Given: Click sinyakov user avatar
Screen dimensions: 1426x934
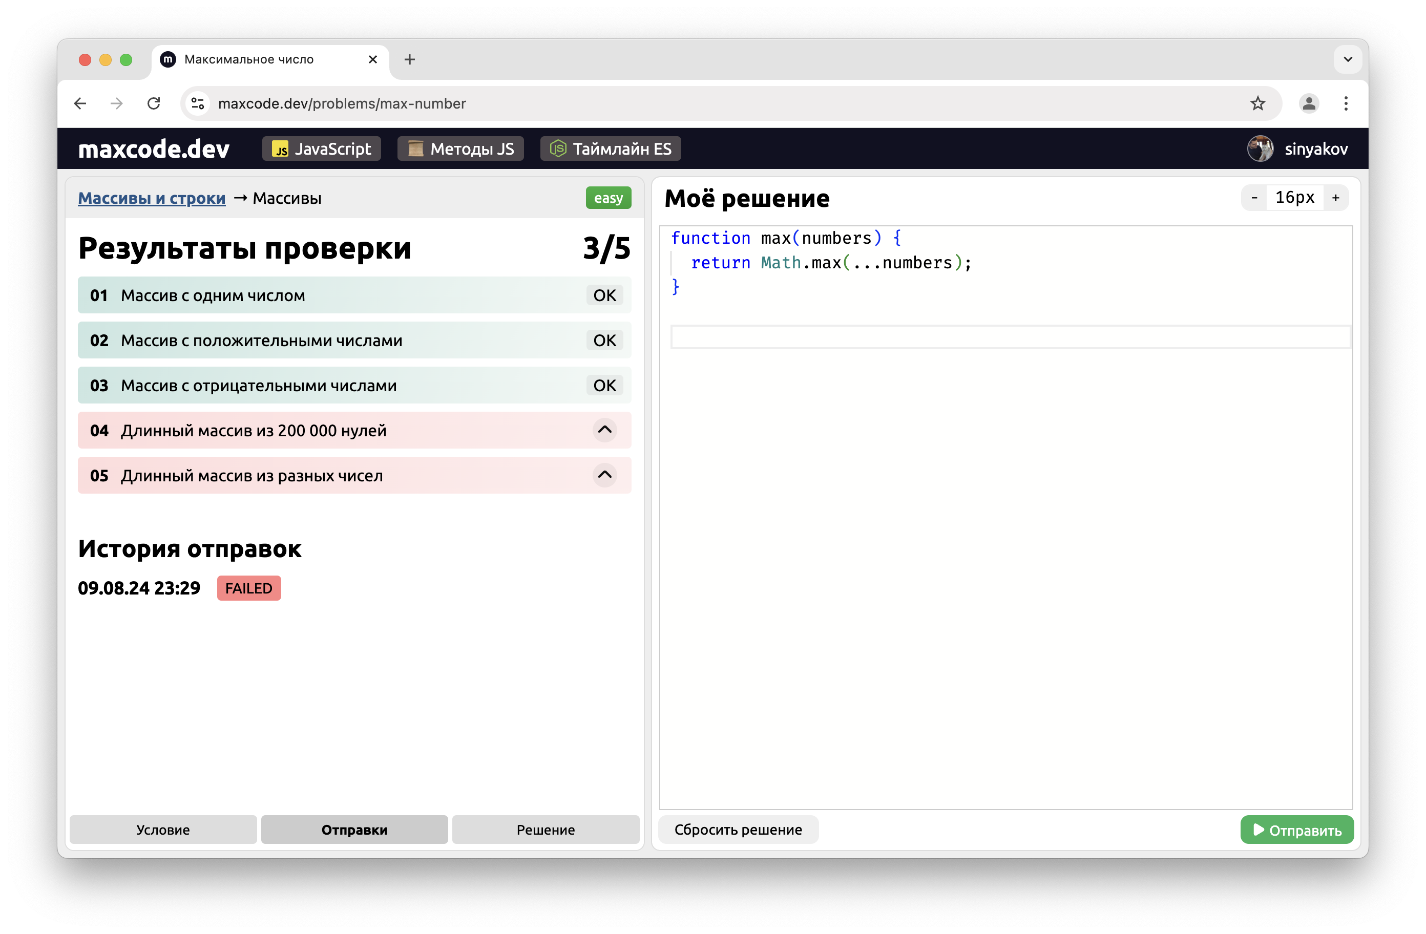Looking at the screenshot, I should click(1260, 148).
